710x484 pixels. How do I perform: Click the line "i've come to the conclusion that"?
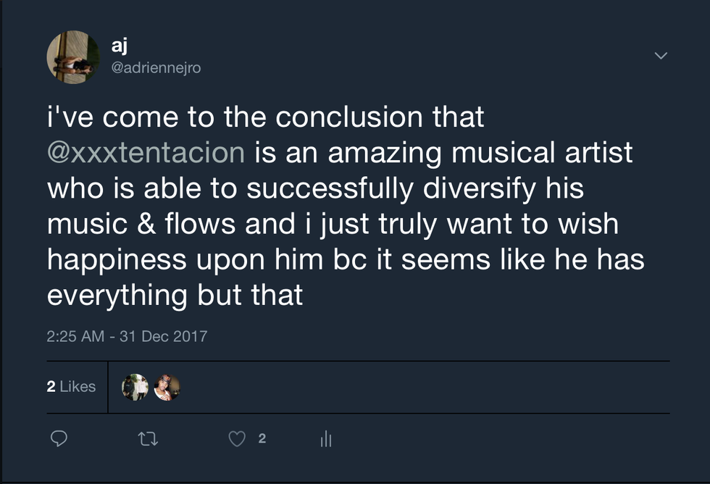click(265, 117)
